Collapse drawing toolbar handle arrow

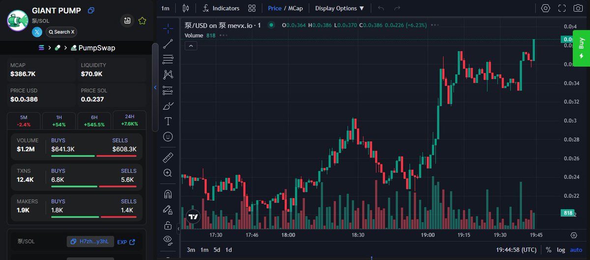(x=178, y=228)
